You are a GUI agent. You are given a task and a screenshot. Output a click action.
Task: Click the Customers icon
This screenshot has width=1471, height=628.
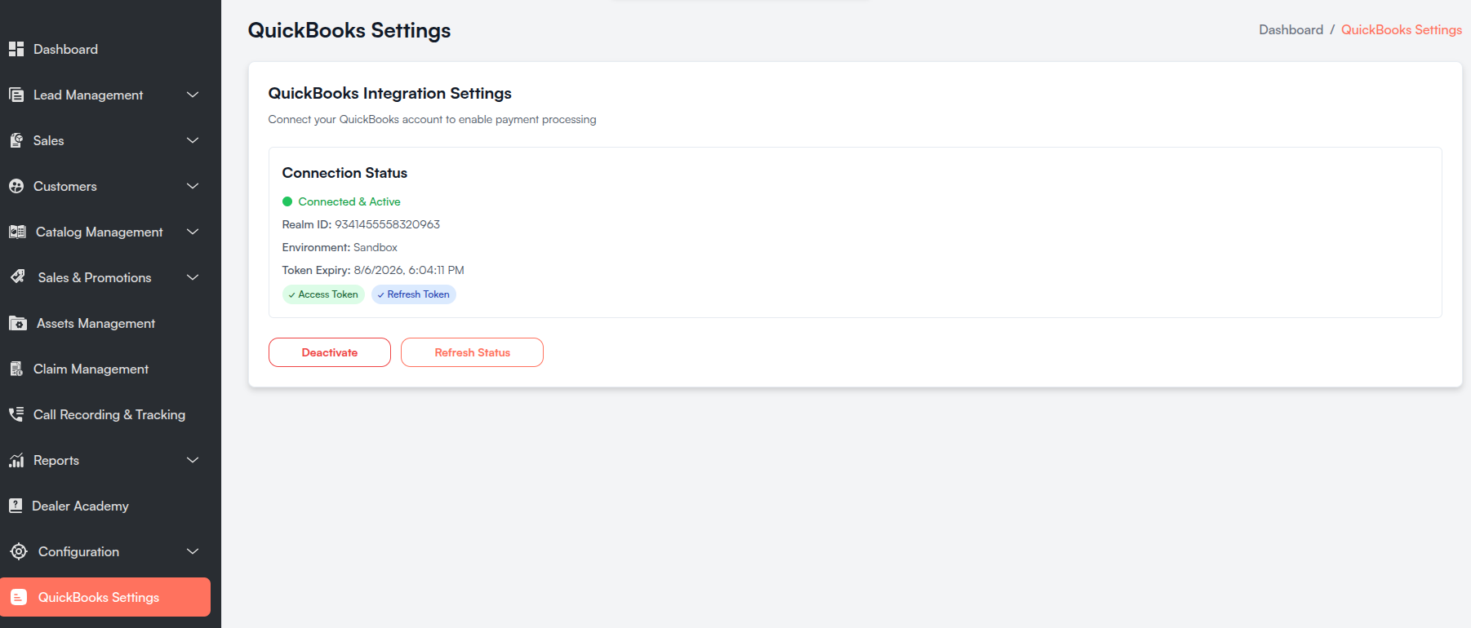(16, 186)
